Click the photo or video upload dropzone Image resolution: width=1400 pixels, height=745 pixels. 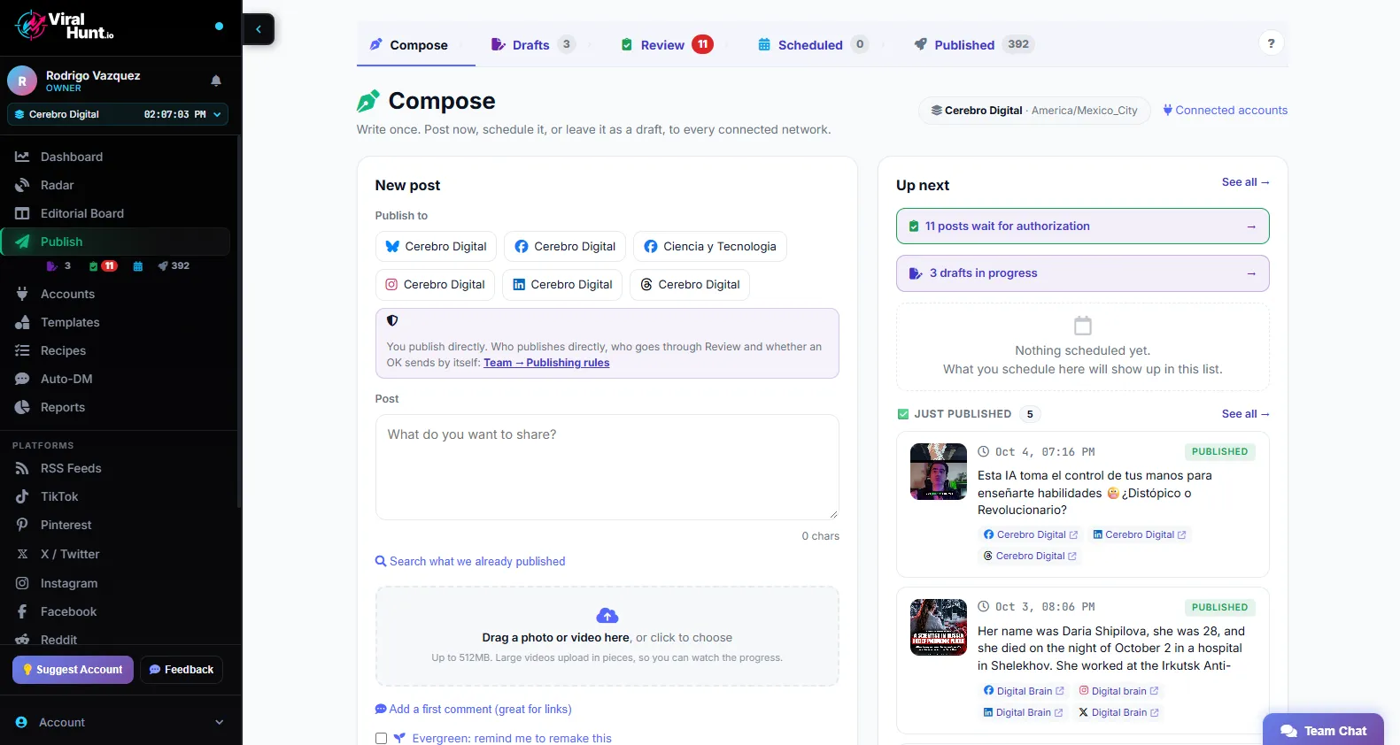point(607,635)
